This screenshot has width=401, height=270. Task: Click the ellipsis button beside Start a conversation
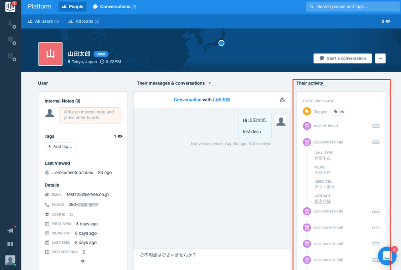(380, 58)
